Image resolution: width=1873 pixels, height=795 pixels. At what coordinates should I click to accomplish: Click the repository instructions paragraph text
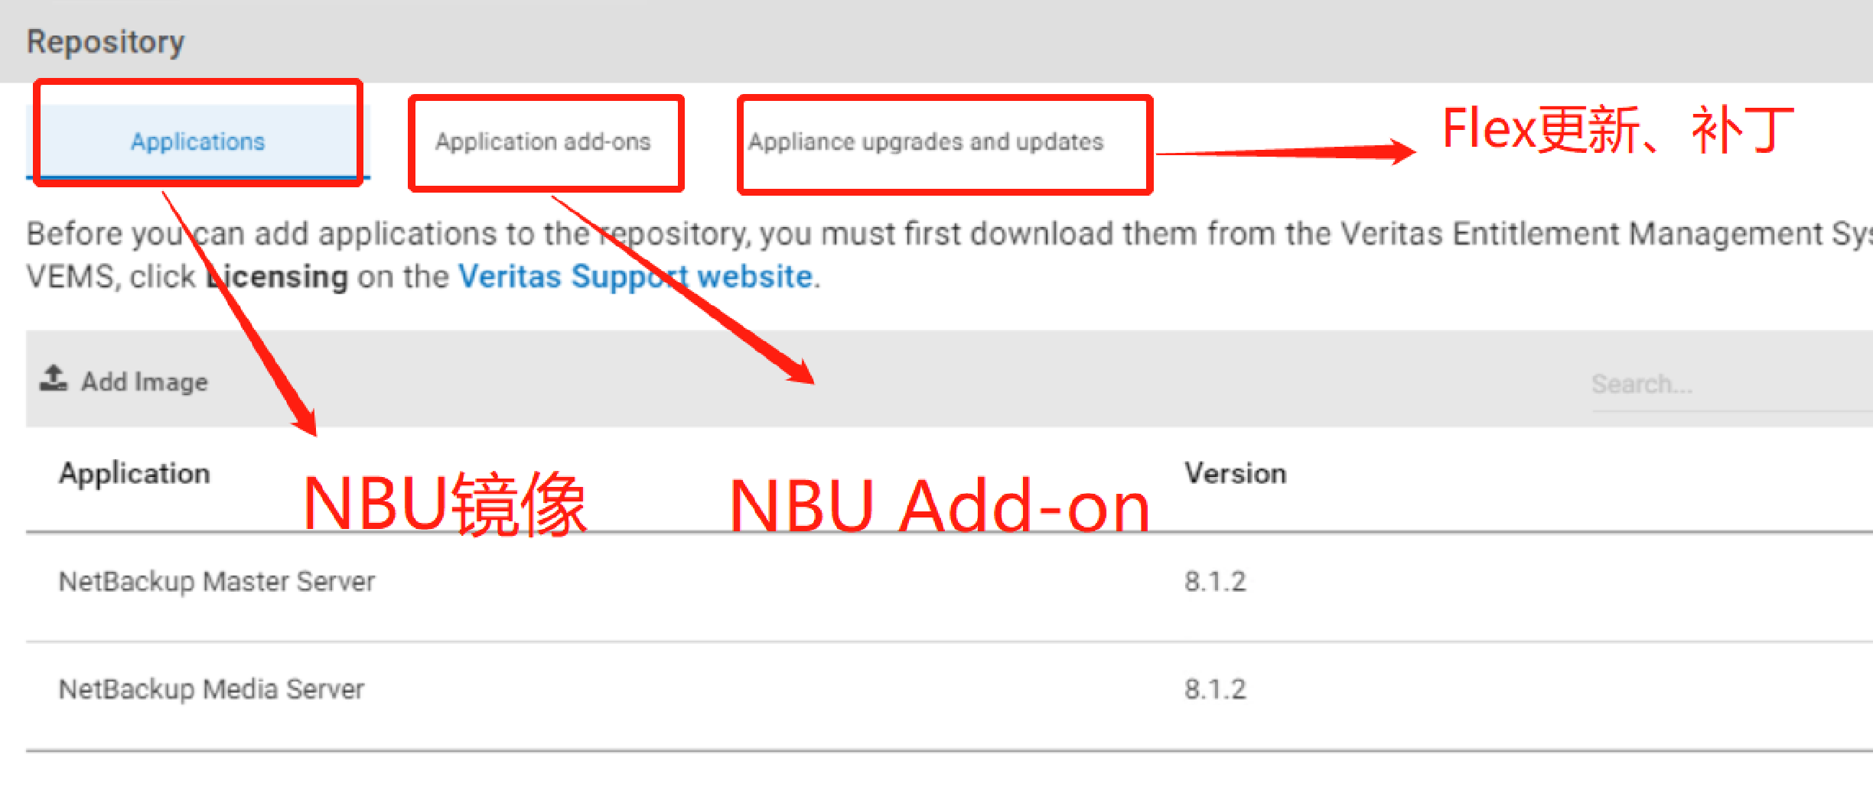[950, 255]
